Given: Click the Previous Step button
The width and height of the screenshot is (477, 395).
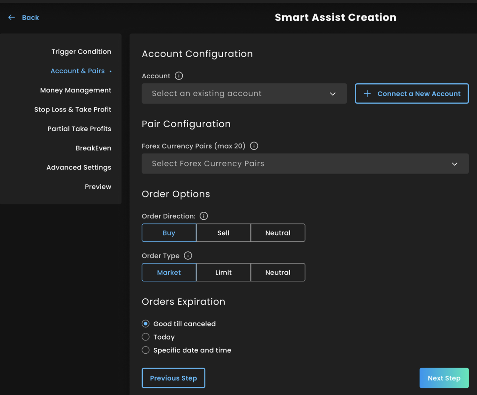Looking at the screenshot, I should point(173,378).
